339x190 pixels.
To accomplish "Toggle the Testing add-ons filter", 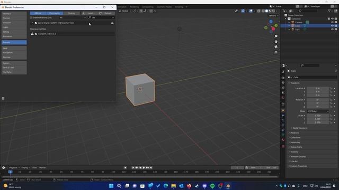I will tap(72, 13).
